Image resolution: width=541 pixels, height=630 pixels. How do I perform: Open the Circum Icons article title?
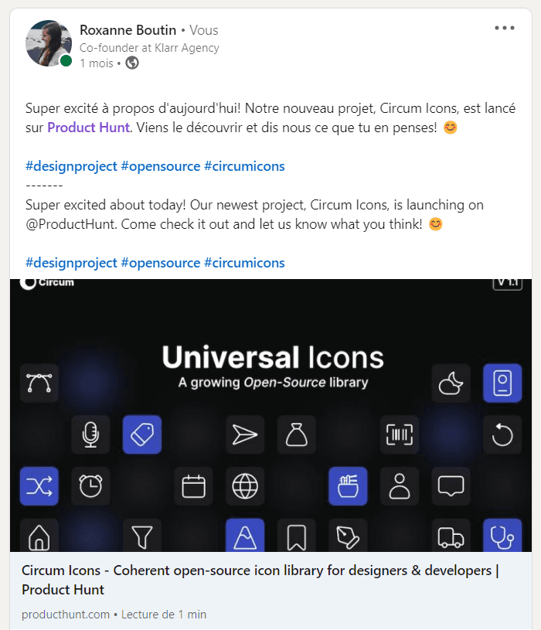coord(260,580)
